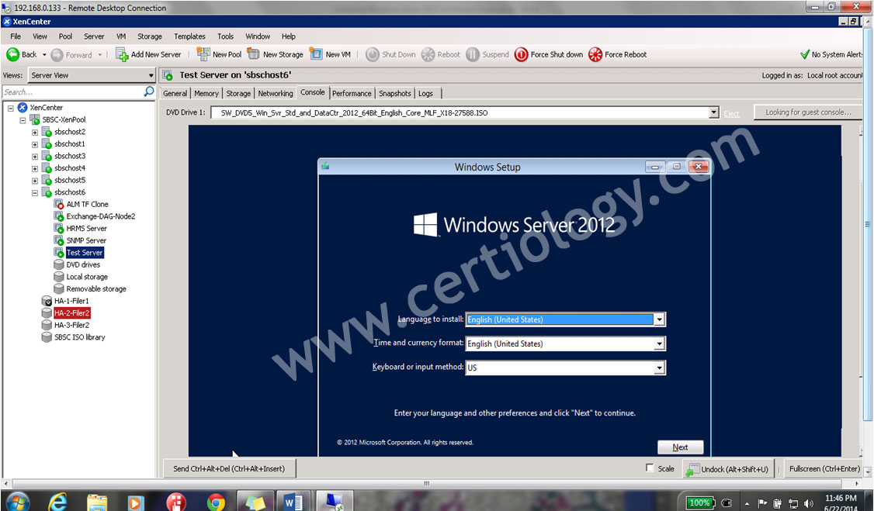Collapse the XenCenter root node
This screenshot has height=511, width=874.
point(11,108)
